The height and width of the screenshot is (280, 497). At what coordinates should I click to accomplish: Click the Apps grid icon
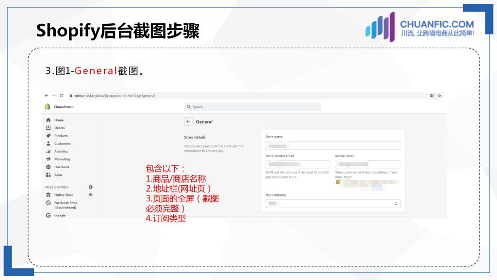click(48, 175)
